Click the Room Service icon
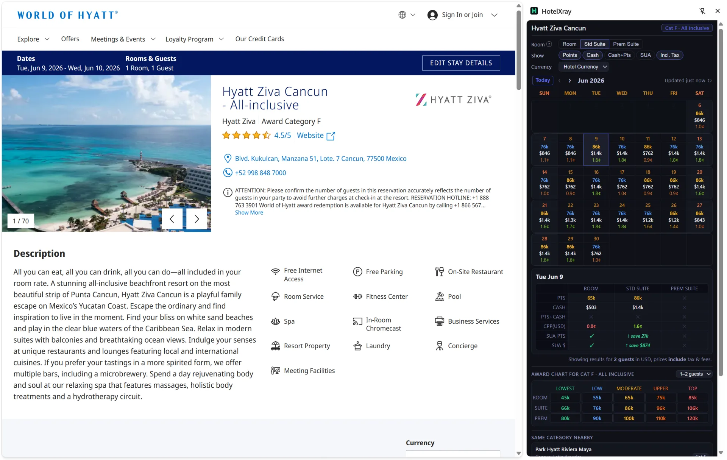The width and height of the screenshot is (727, 460). [275, 296]
